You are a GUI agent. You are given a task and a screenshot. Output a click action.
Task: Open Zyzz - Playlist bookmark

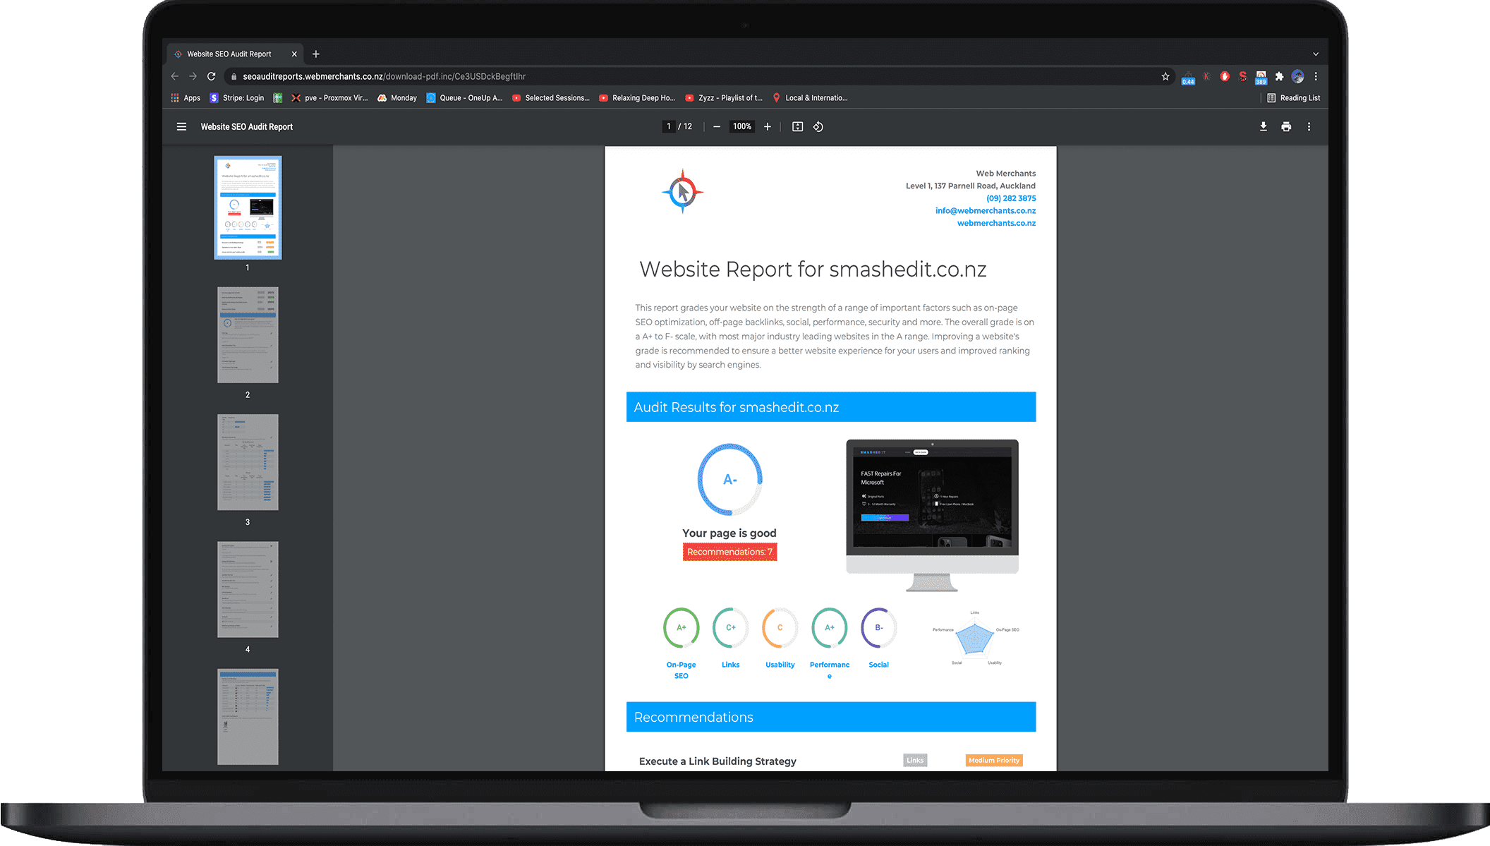[723, 98]
